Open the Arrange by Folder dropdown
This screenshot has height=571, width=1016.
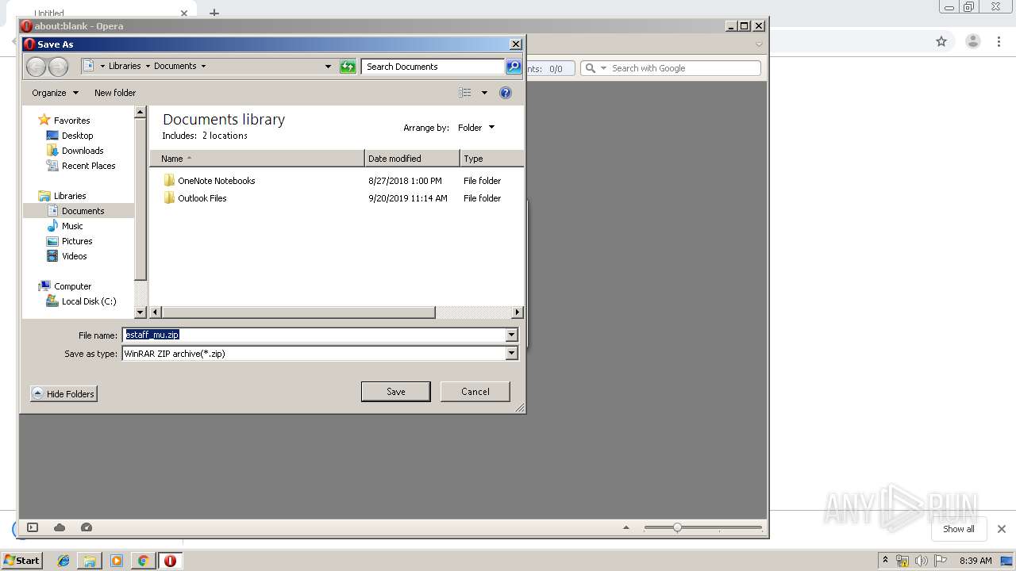pos(475,128)
